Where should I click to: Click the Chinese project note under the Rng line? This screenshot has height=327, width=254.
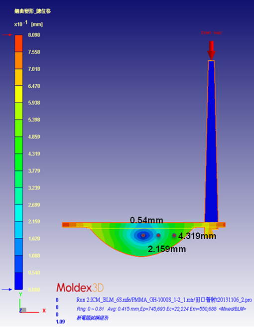[x=93, y=318]
